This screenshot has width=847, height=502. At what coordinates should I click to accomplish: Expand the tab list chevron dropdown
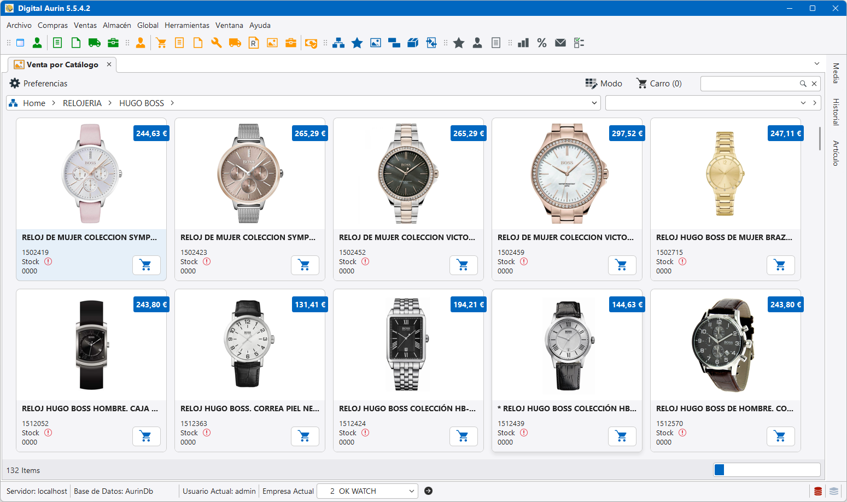point(817,63)
